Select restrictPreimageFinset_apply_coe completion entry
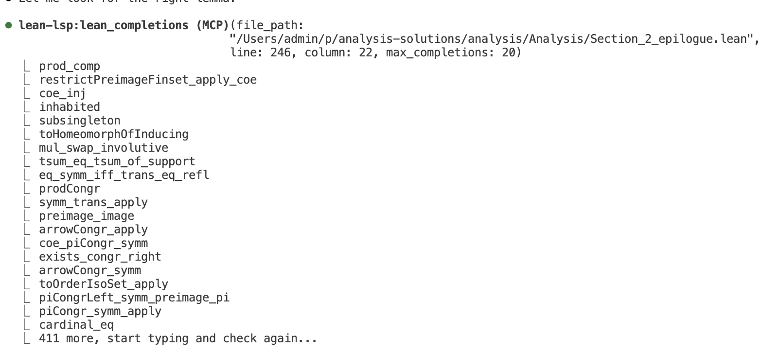This screenshot has width=778, height=353. click(x=148, y=80)
